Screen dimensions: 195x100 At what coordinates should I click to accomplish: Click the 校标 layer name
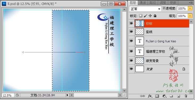pyautogui.click(x=149, y=23)
